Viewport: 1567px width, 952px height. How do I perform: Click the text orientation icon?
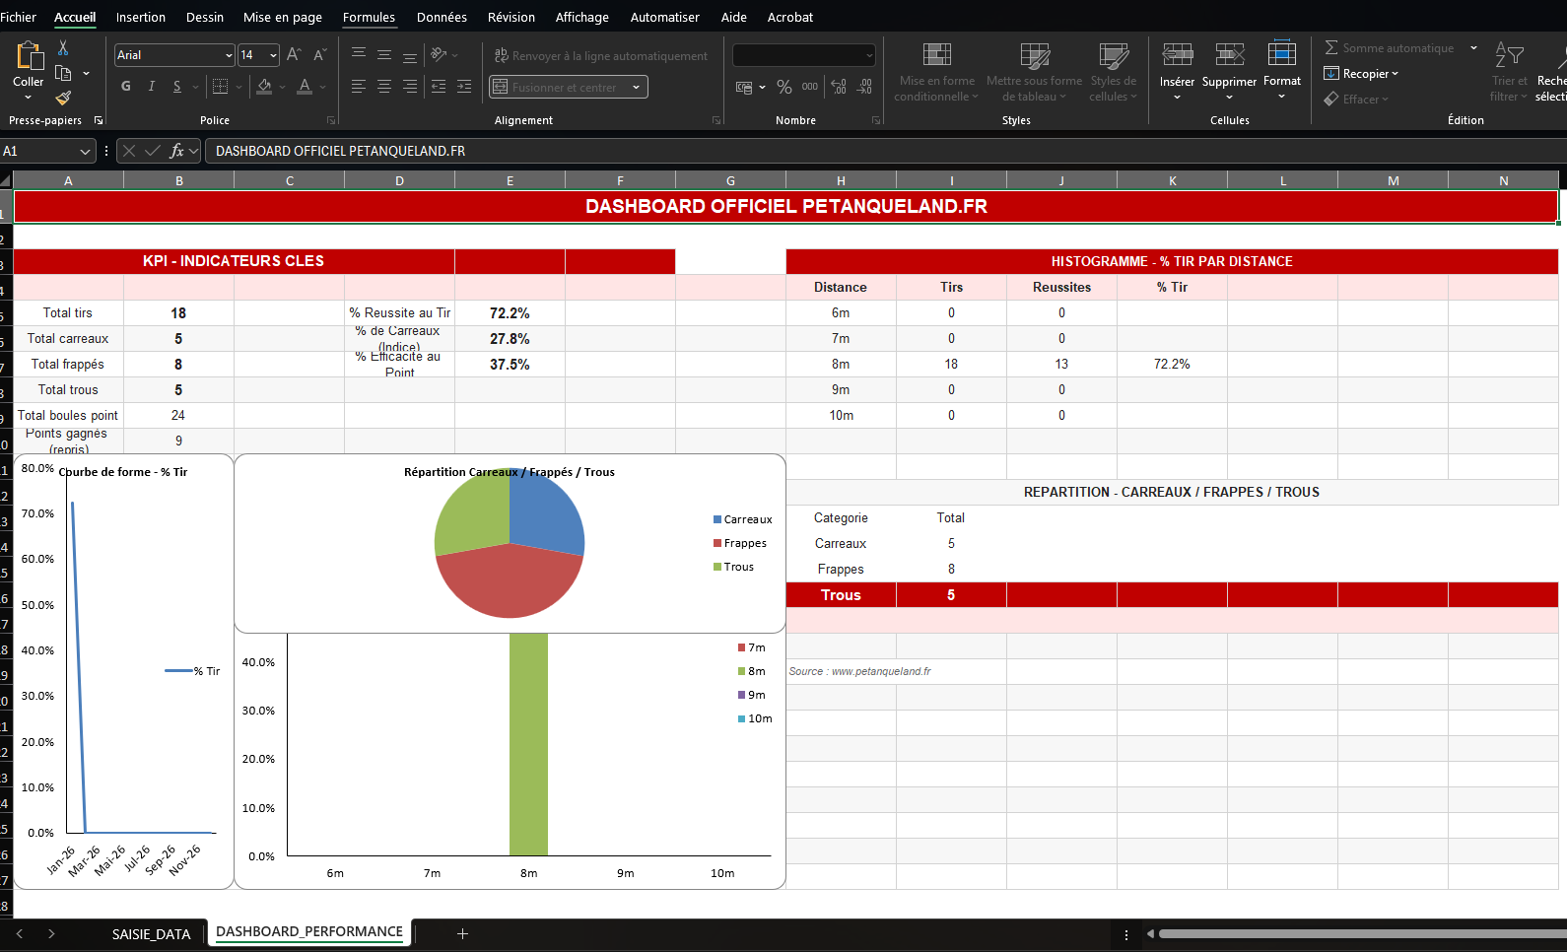439,54
